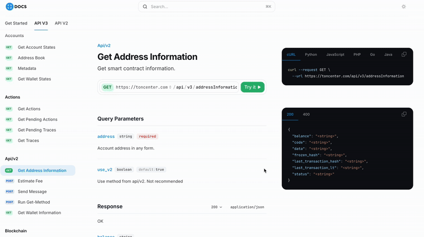Click the Accounts sidebar section heading

coord(14,36)
